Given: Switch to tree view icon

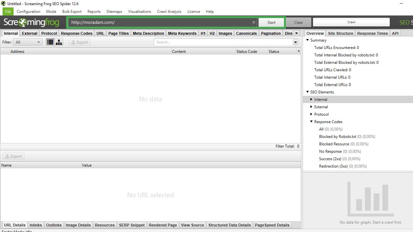Looking at the screenshot, I should coord(59,42).
